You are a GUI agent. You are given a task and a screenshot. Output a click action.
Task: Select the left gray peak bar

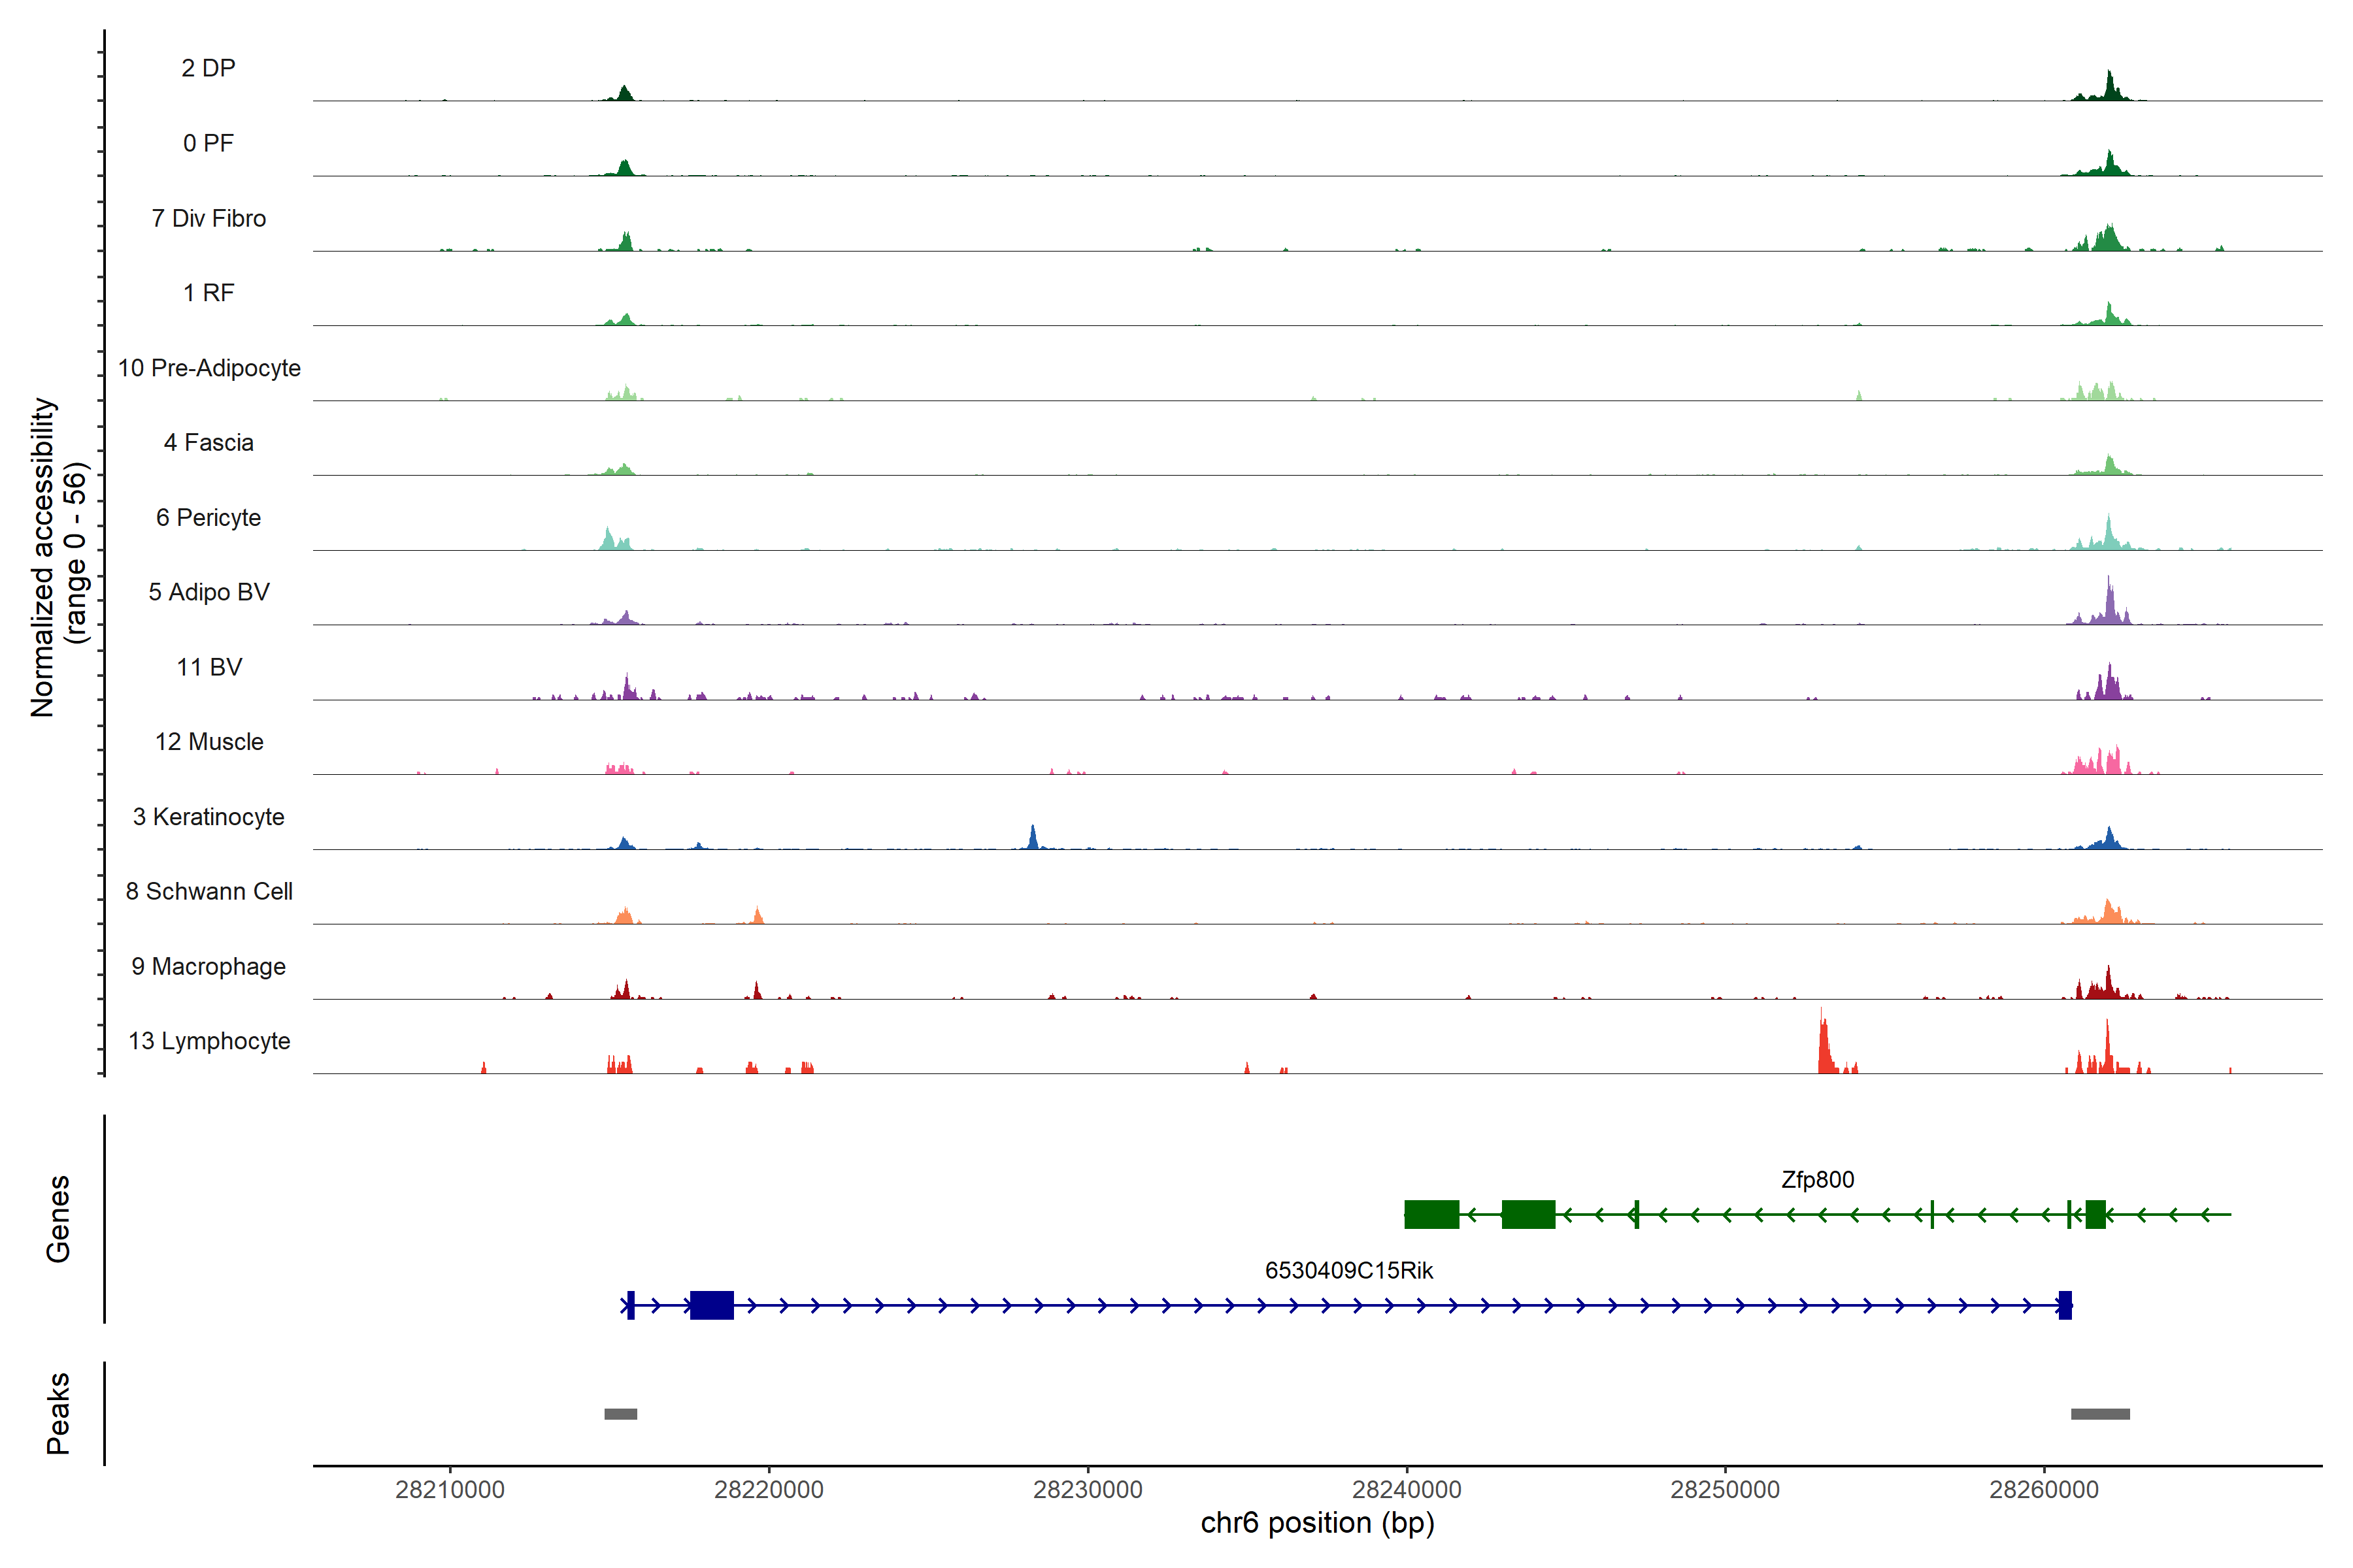[620, 1414]
